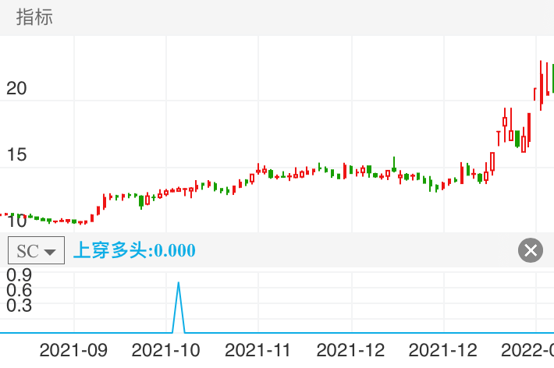Click the rightmost 2021-12 date label
This screenshot has height=368, width=554.
[443, 349]
